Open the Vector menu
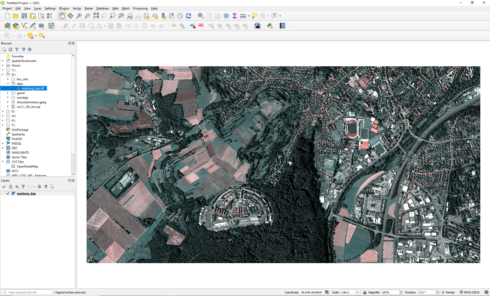490x296 pixels. [77, 8]
